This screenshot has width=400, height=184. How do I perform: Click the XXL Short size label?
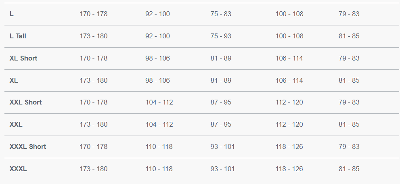25,102
